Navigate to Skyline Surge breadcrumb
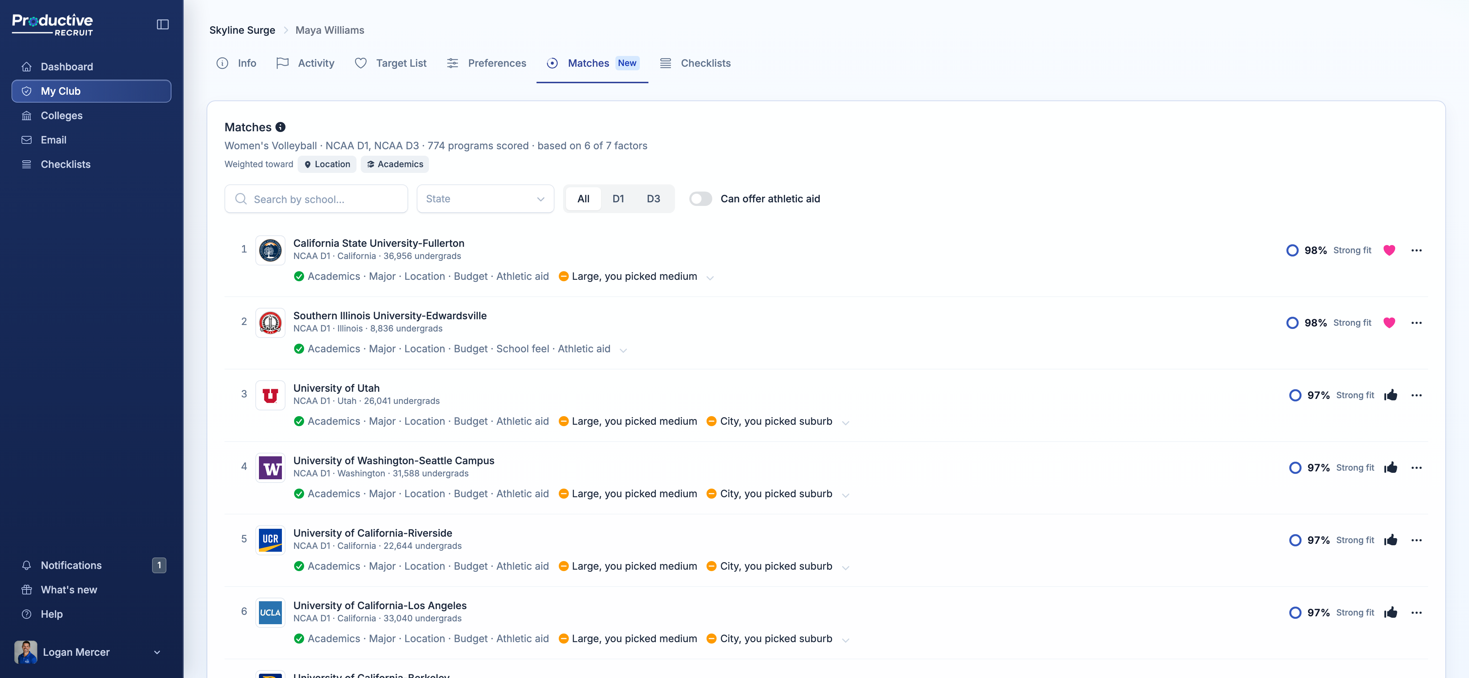1469x678 pixels. (x=242, y=30)
